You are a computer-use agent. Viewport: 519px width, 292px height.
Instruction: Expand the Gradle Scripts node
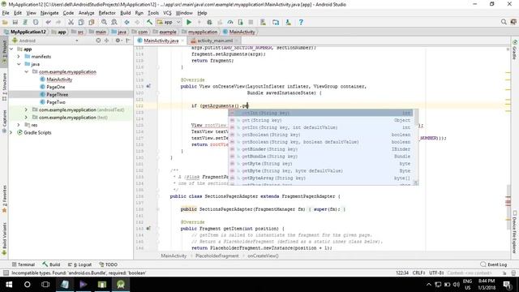pyautogui.click(x=11, y=132)
